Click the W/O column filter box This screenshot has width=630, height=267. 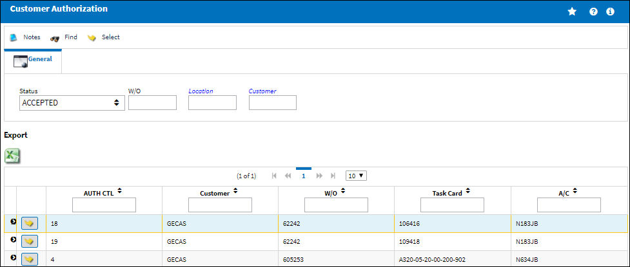(x=337, y=205)
